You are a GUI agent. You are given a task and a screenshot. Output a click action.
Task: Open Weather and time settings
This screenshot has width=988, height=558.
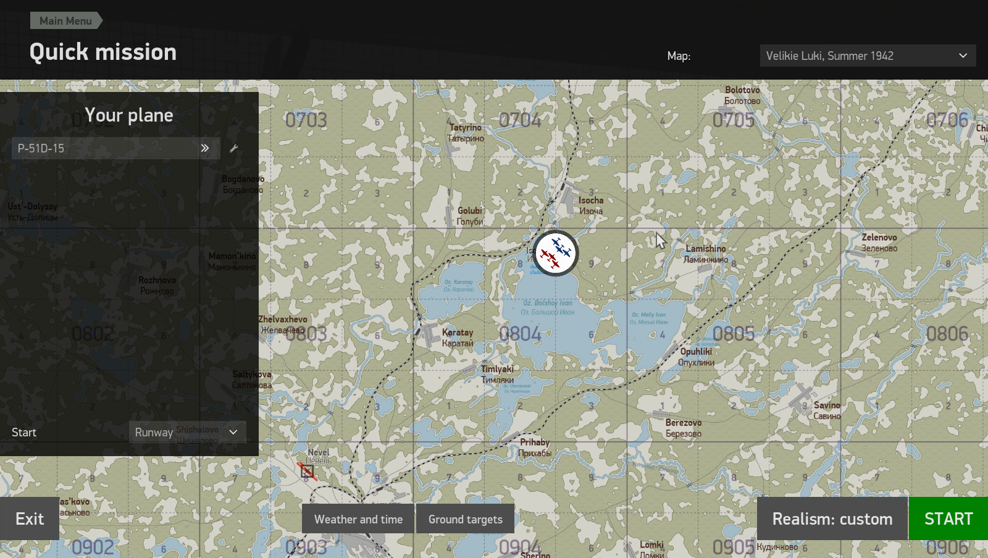click(358, 519)
